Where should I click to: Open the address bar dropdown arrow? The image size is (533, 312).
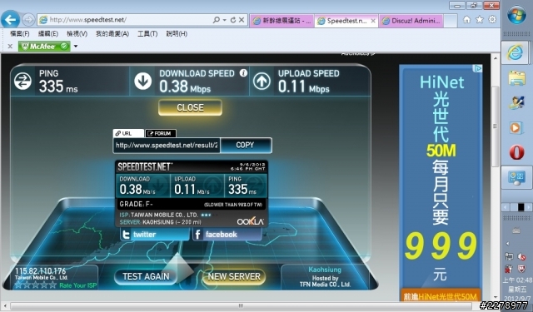[x=224, y=20]
